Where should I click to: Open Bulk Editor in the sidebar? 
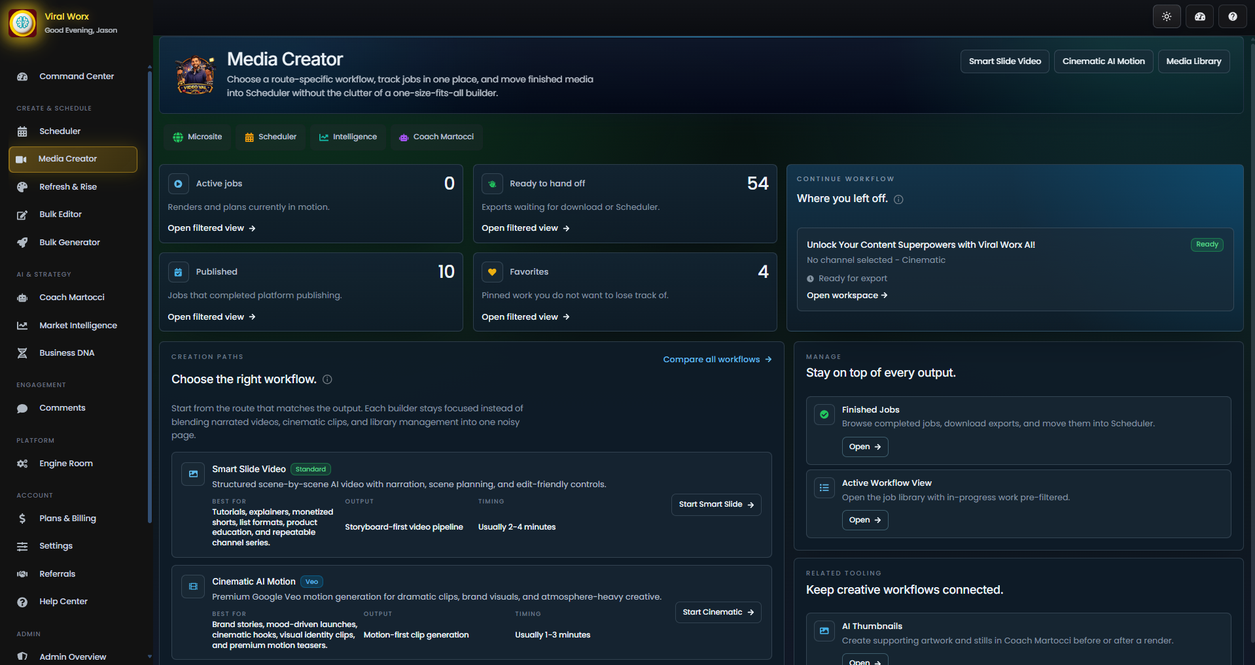pyautogui.click(x=73, y=214)
